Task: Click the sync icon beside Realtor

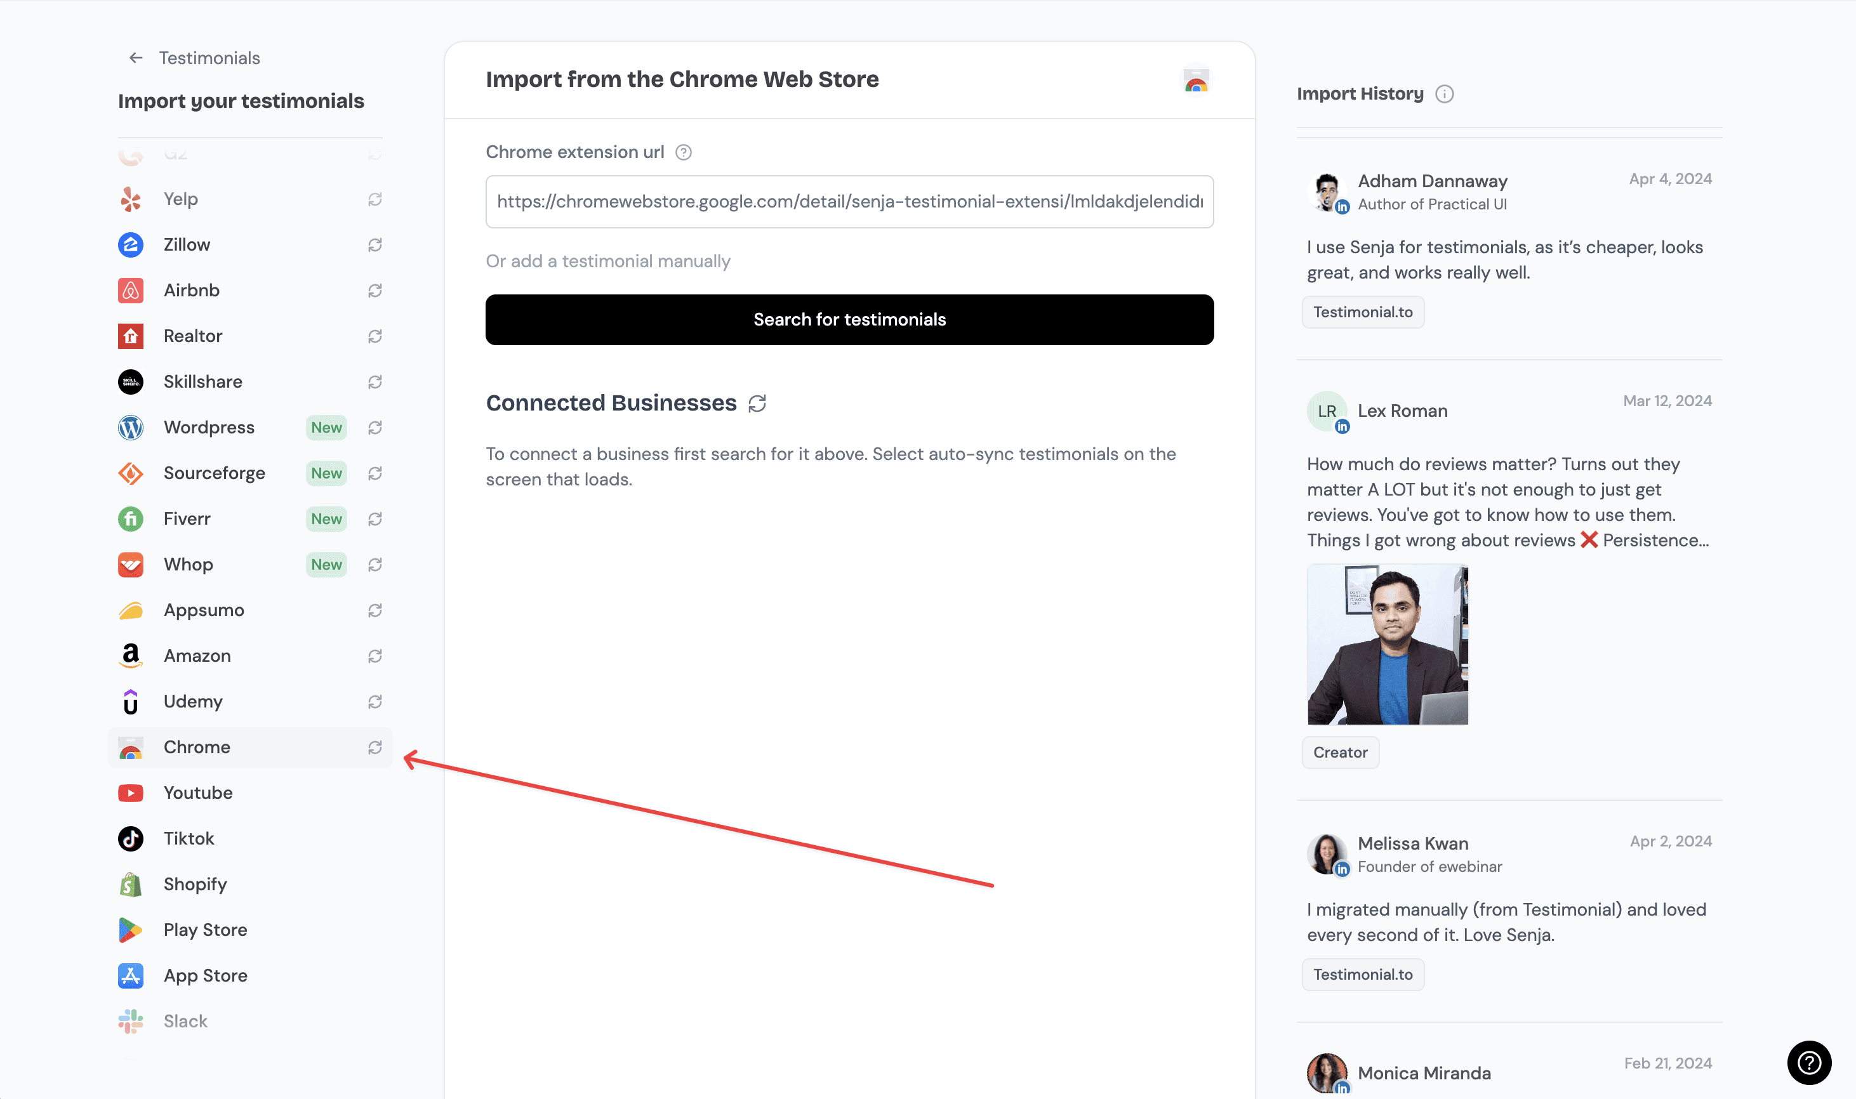Action: pos(375,336)
